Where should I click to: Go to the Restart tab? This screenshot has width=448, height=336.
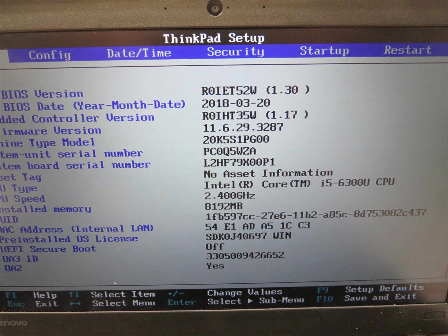tap(407, 50)
